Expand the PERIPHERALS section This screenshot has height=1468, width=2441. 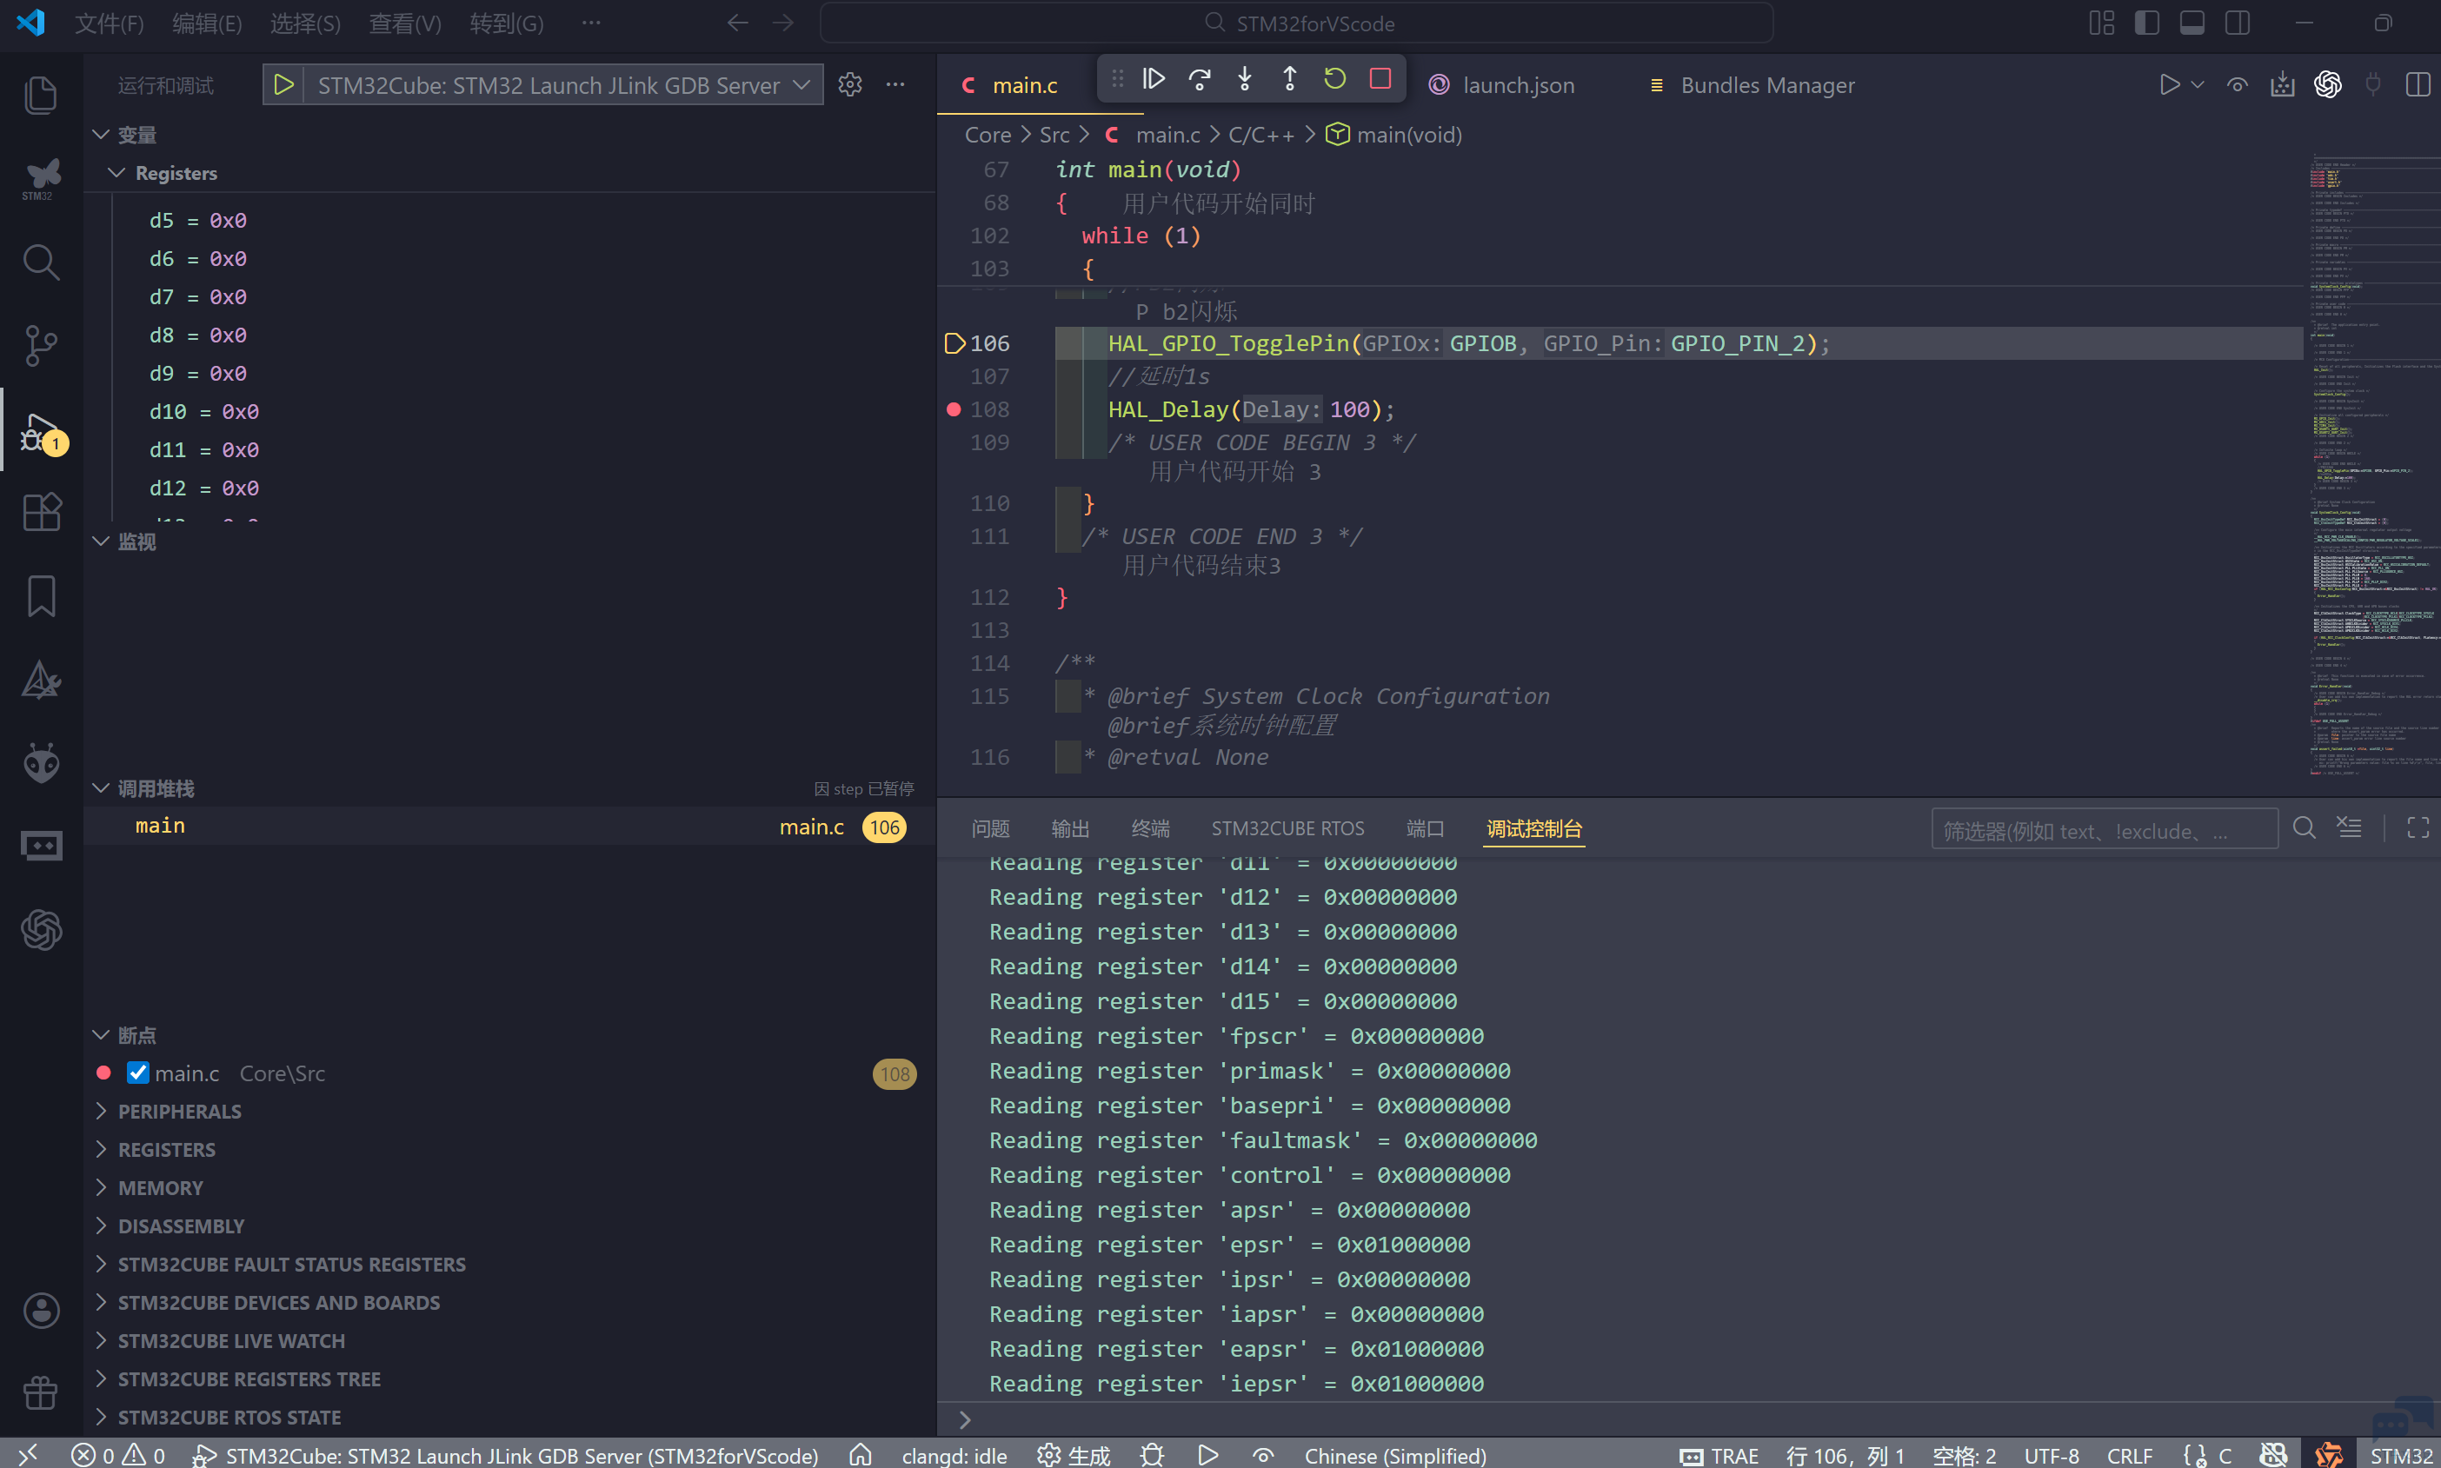pos(179,1111)
